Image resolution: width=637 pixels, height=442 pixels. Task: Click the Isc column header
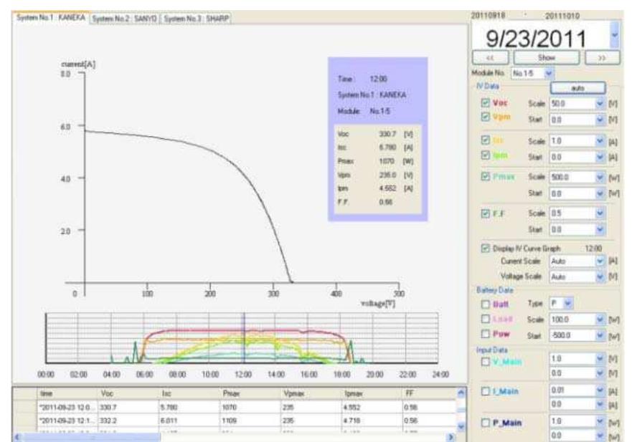coord(189,393)
